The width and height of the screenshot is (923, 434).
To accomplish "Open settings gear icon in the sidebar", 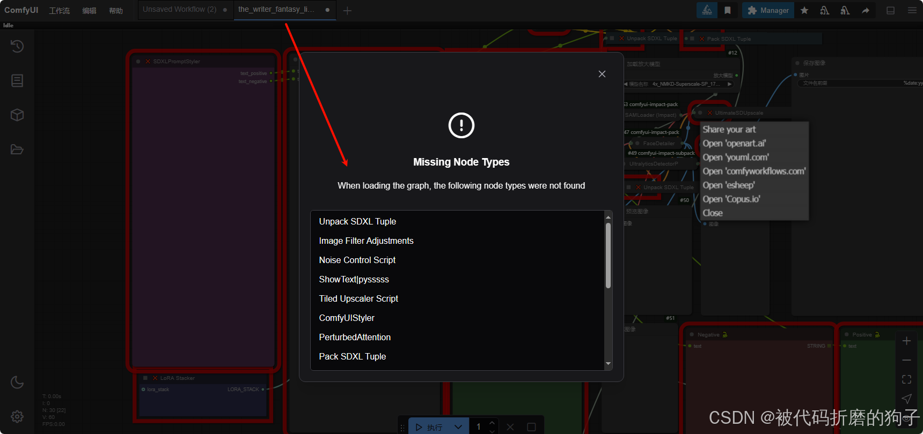I will [x=17, y=416].
